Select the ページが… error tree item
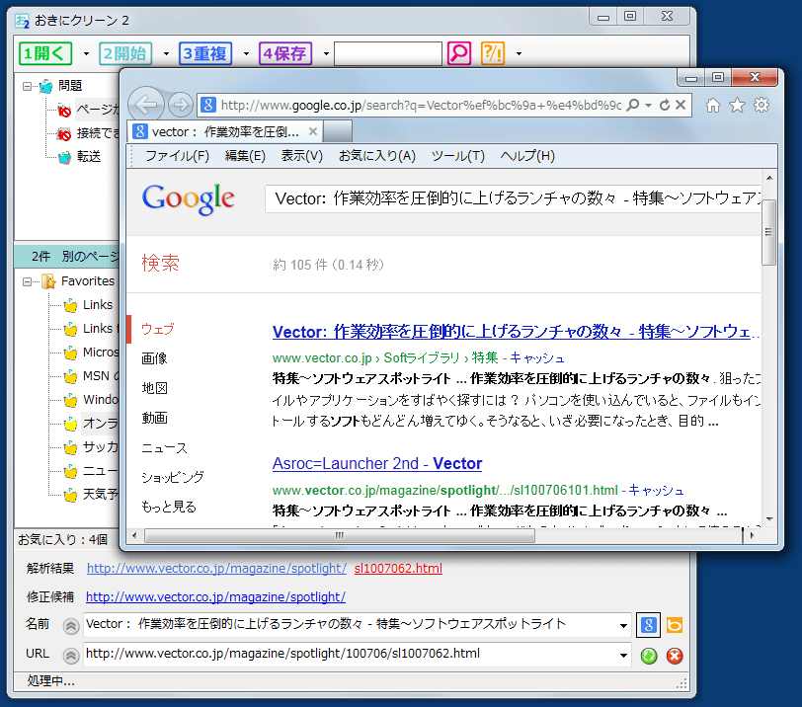This screenshot has width=802, height=707. point(97,110)
